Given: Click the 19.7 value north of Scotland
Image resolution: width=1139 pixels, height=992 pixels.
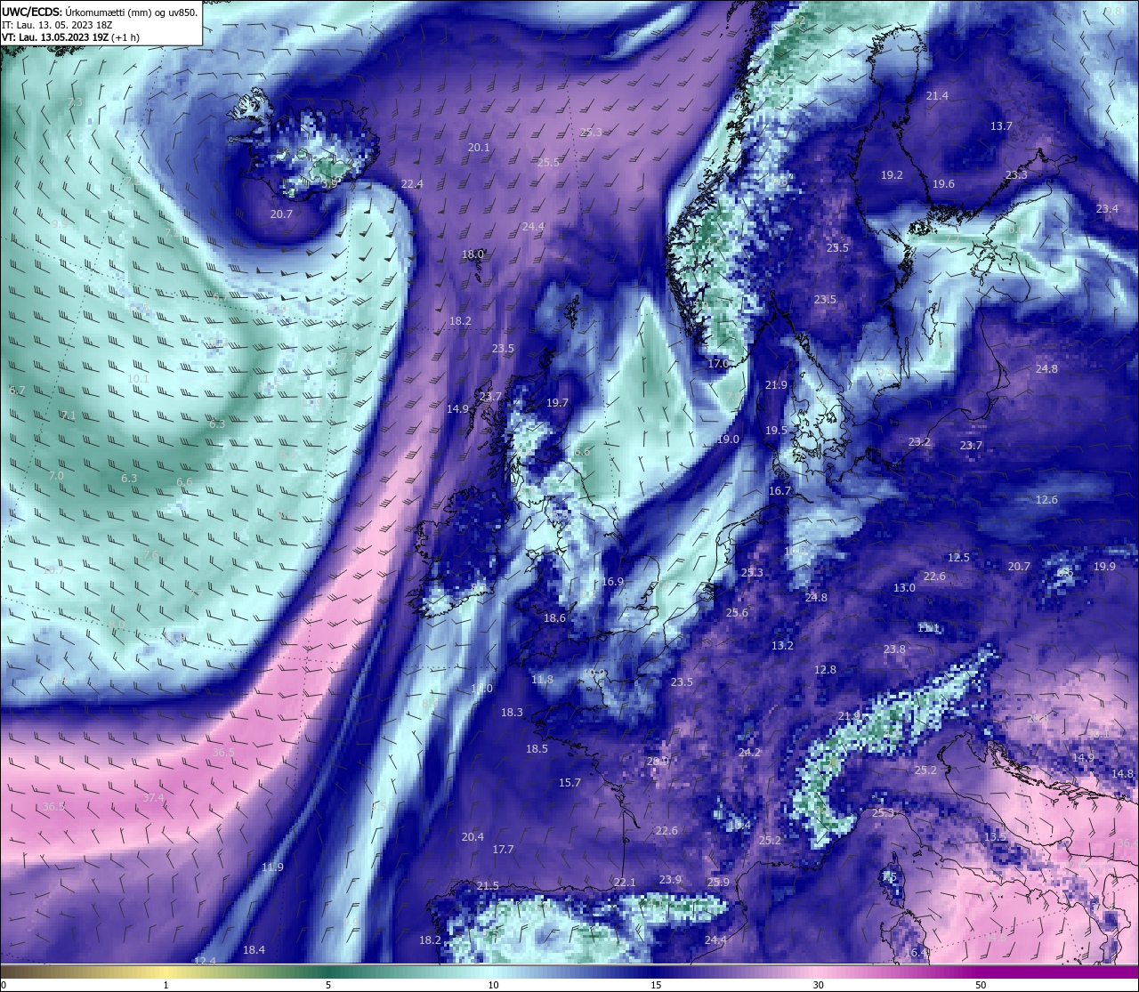Looking at the screenshot, I should pos(557,403).
